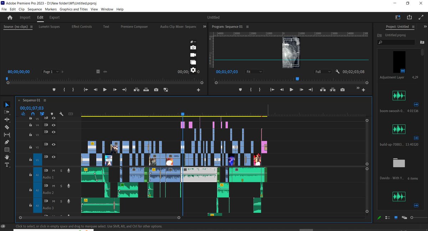Toggle closed captions track button
Image resolution: width=428 pixels, height=231 pixels.
(x=71, y=114)
